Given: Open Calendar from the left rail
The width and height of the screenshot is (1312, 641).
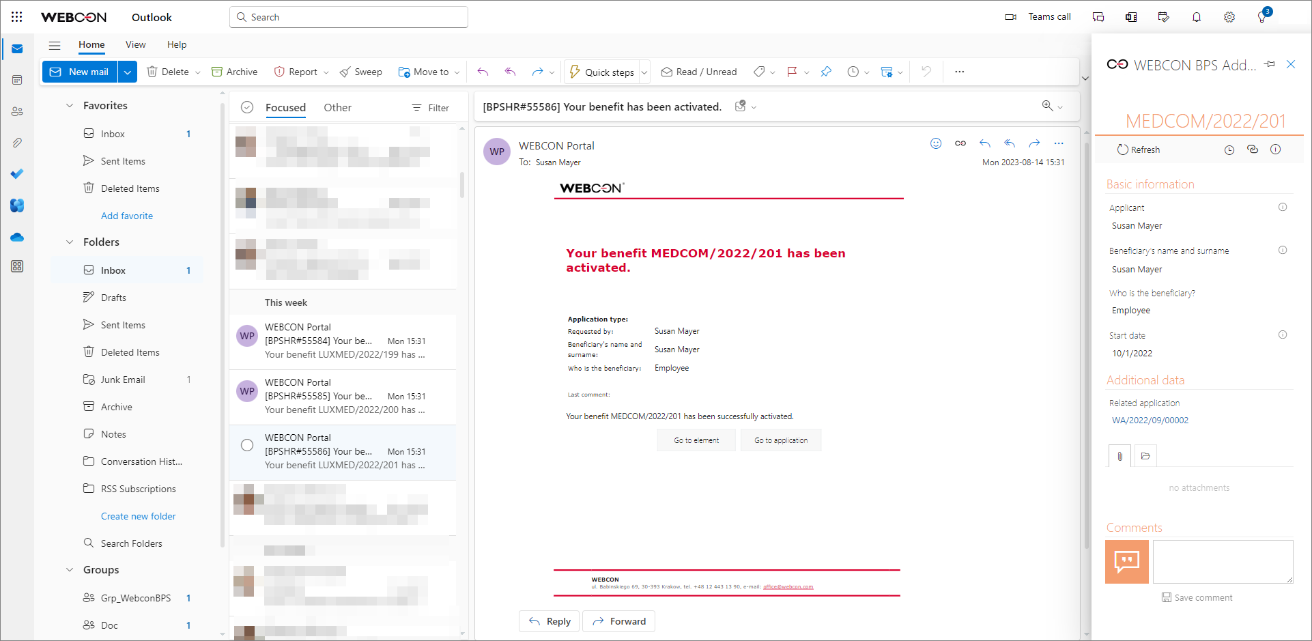Looking at the screenshot, I should pos(17,80).
